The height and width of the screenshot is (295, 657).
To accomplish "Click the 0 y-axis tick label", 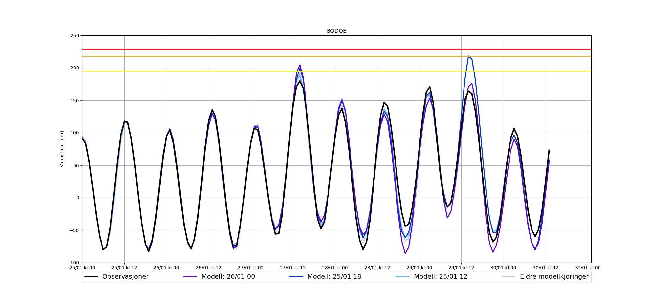I will pyautogui.click(x=78, y=198).
